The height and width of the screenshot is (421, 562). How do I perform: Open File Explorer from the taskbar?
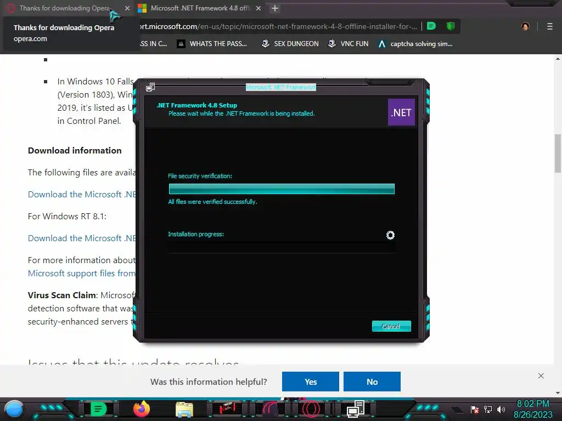(184, 409)
